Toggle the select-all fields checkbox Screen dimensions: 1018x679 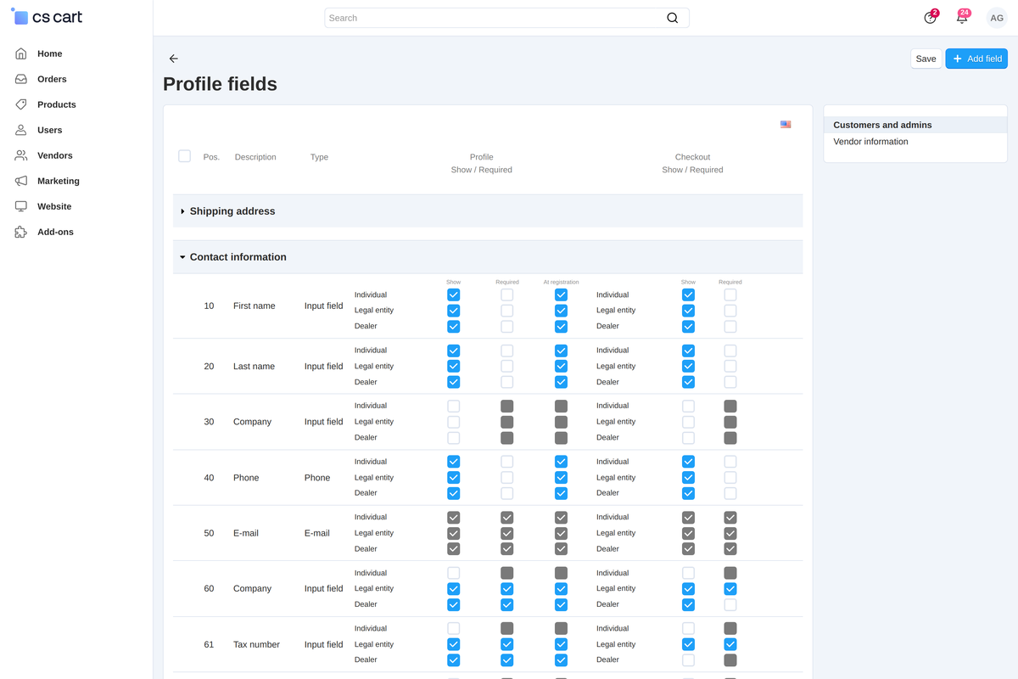pos(184,156)
